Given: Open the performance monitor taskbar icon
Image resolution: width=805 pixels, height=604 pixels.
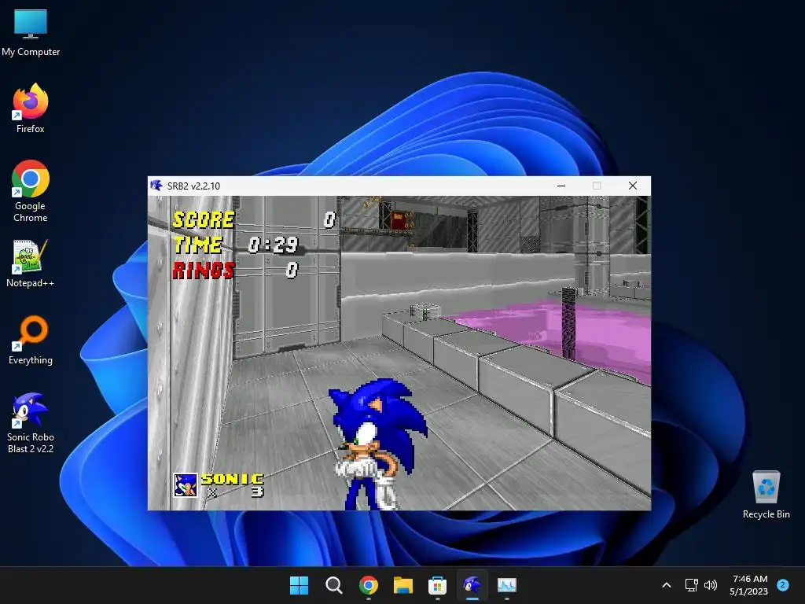Looking at the screenshot, I should pyautogui.click(x=507, y=585).
